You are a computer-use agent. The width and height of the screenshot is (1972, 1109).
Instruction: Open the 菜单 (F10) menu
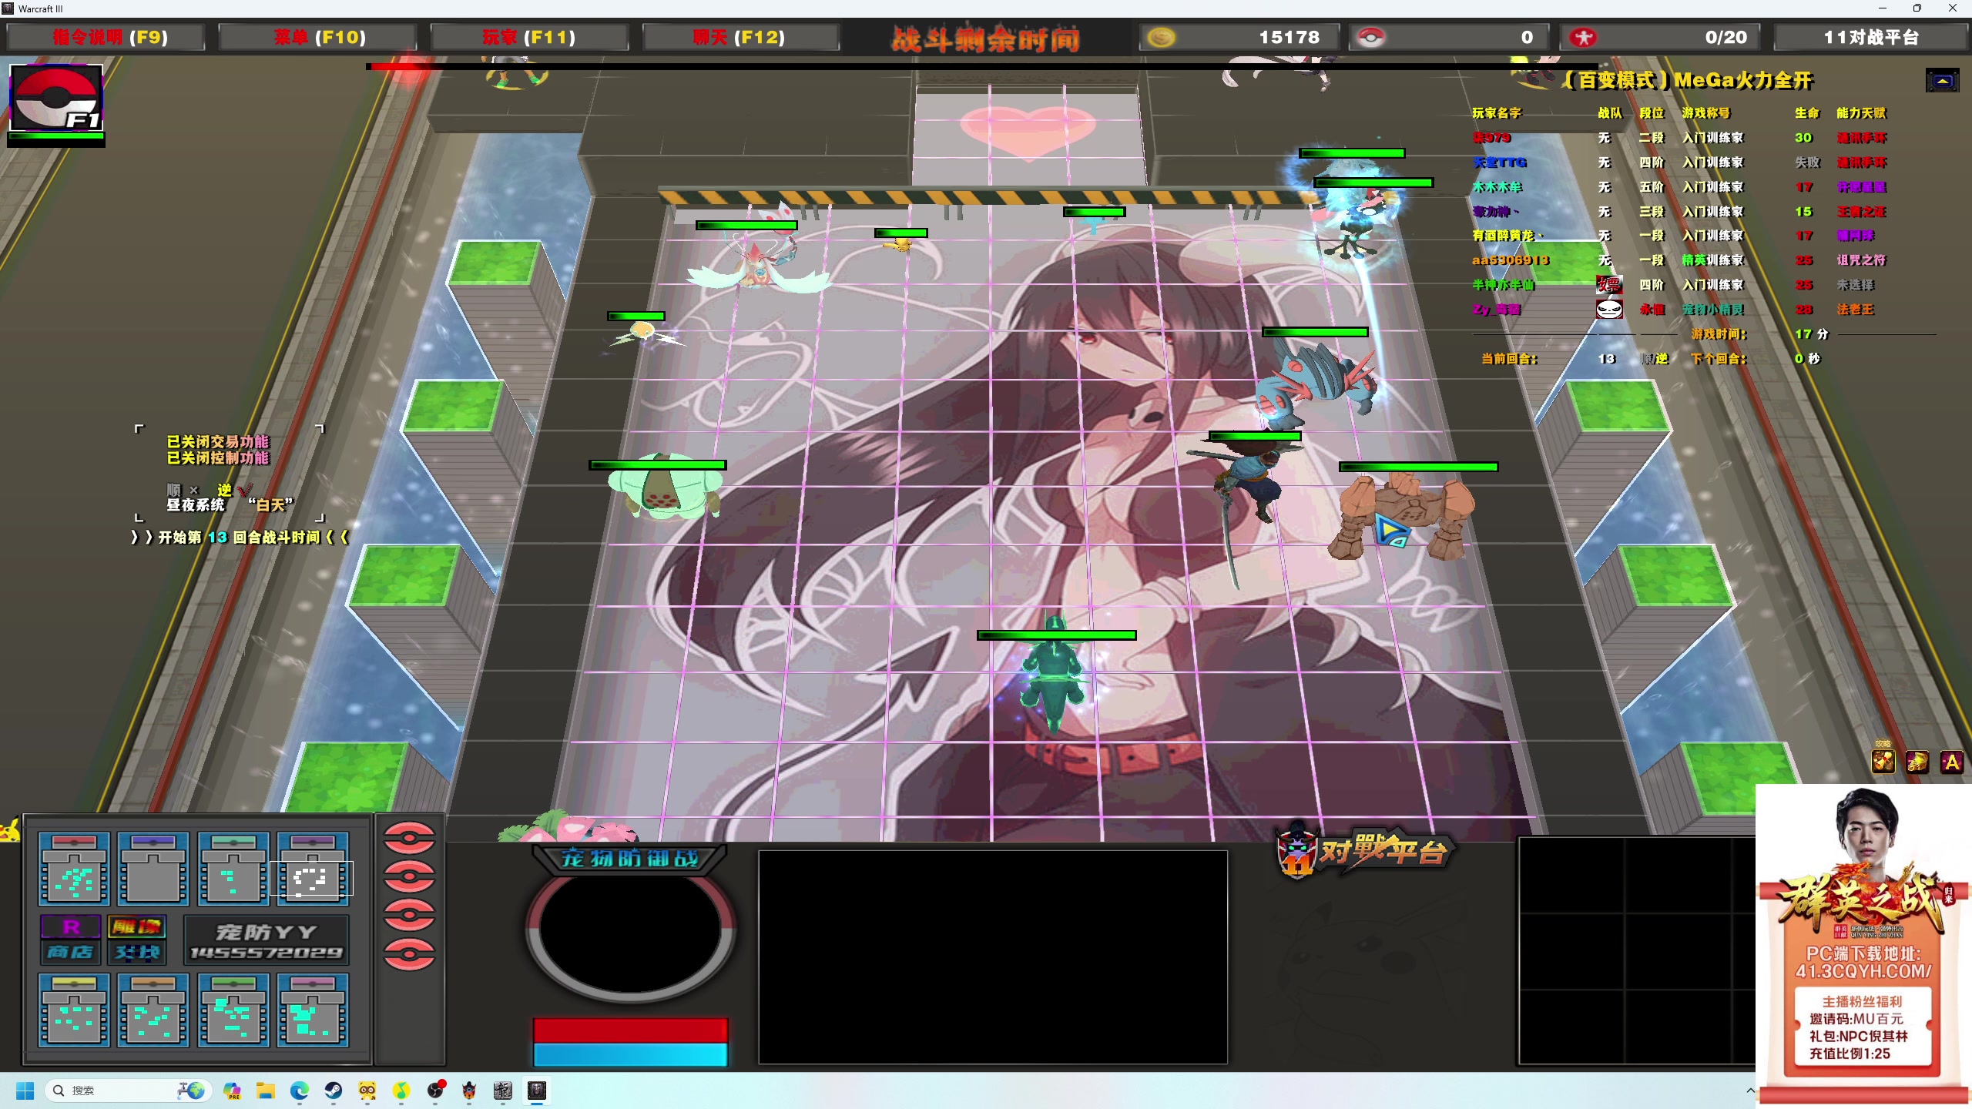point(319,37)
